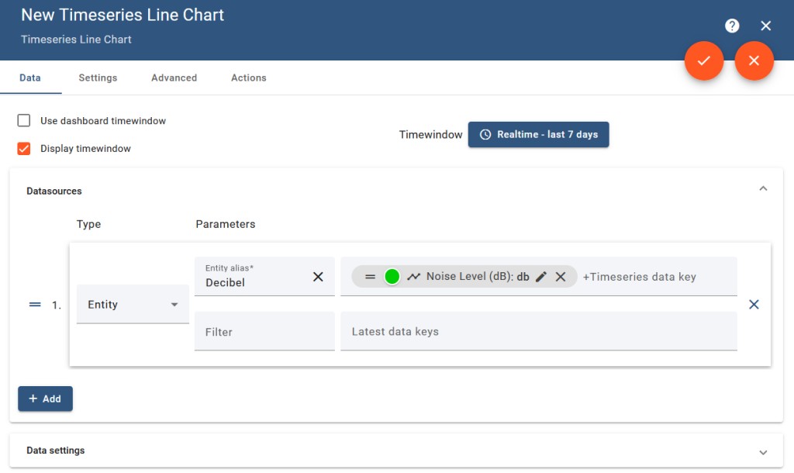This screenshot has height=473, width=794.
Task: Pick the green color swatch for Noise Level
Action: pos(392,277)
